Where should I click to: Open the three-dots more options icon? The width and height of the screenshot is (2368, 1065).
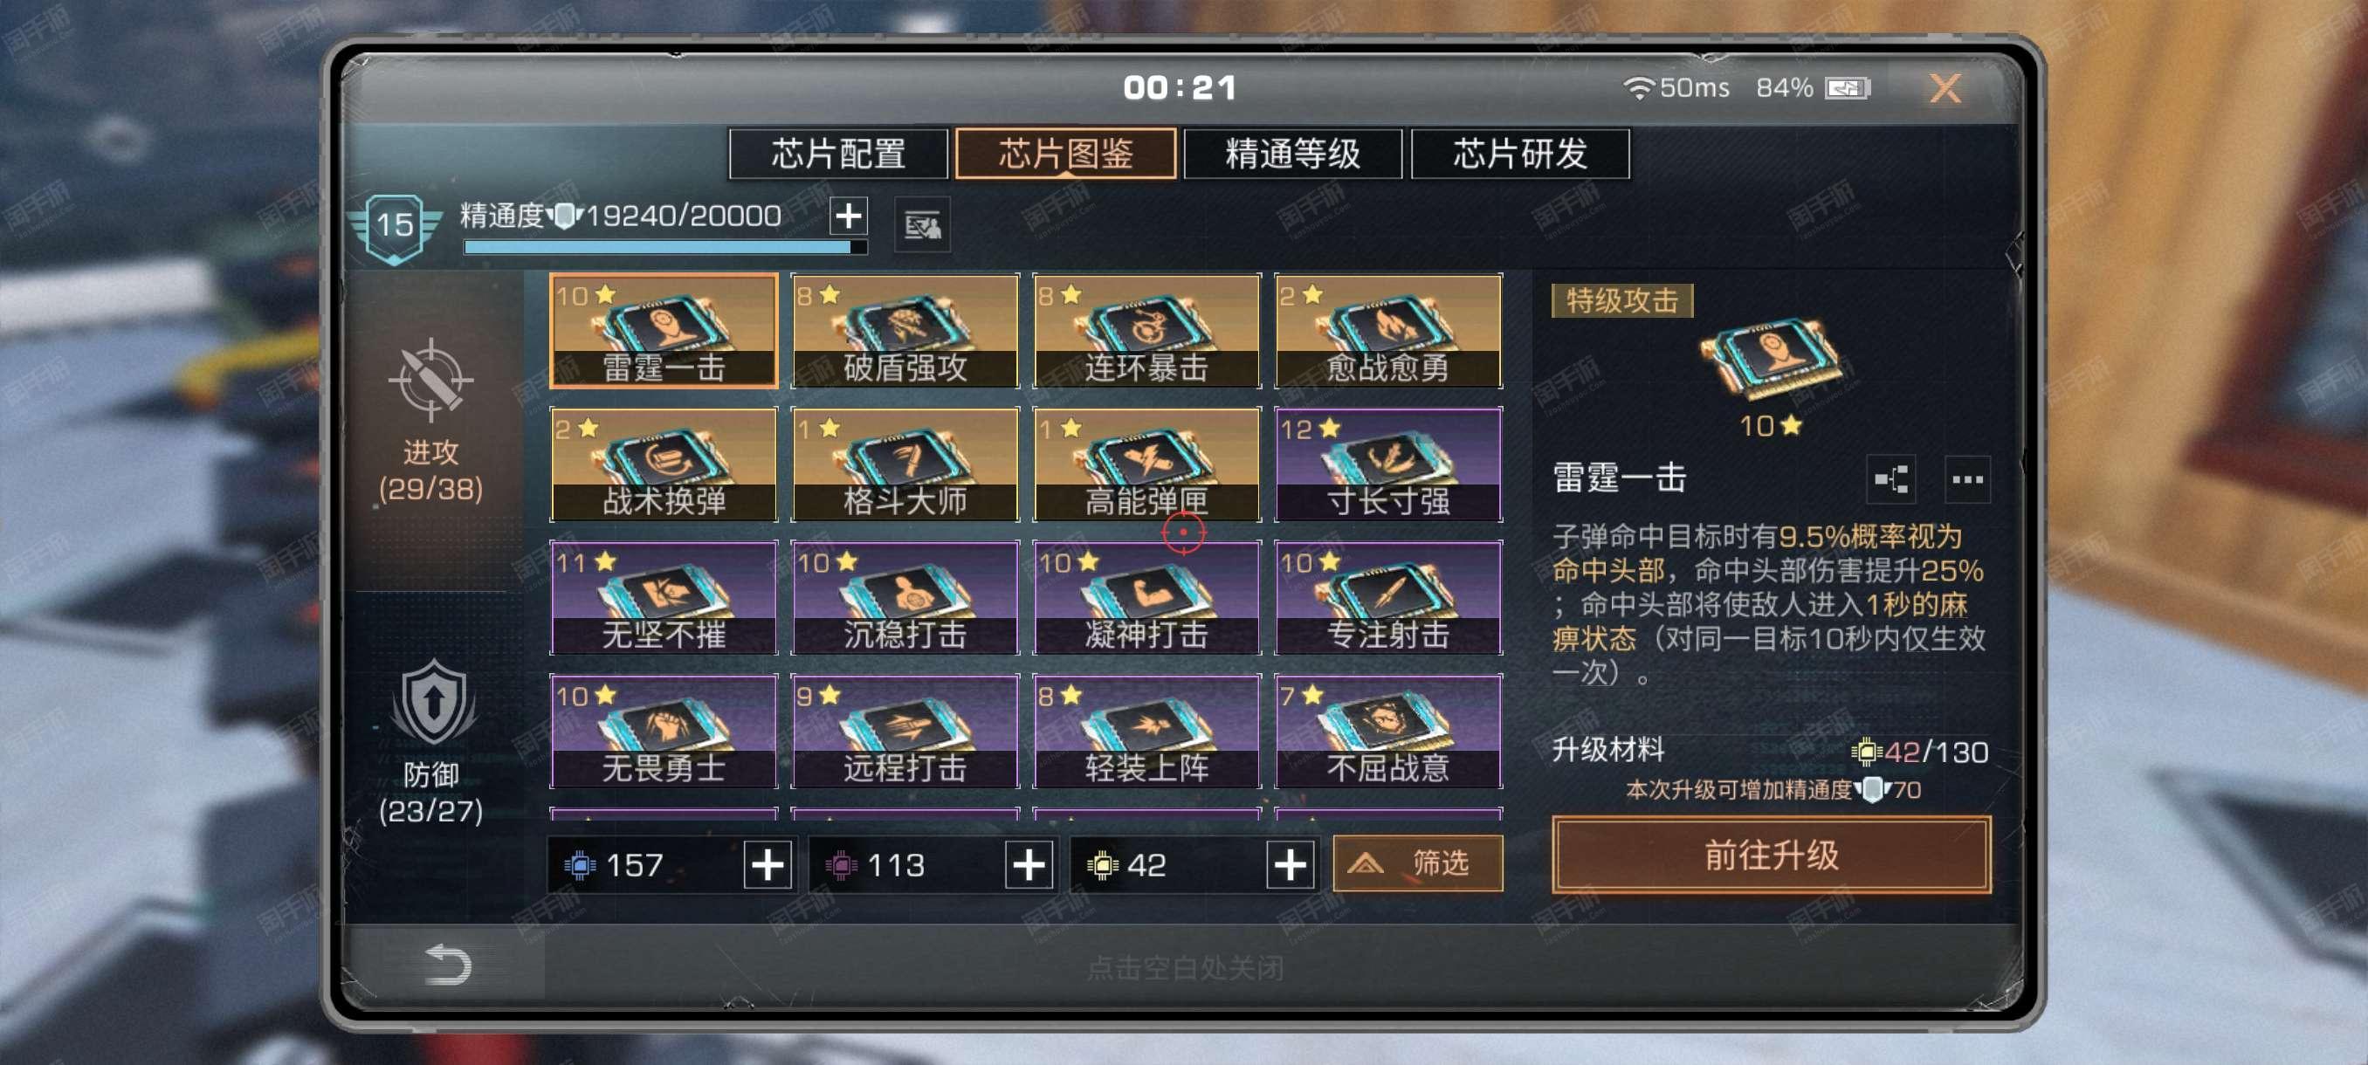[1967, 478]
